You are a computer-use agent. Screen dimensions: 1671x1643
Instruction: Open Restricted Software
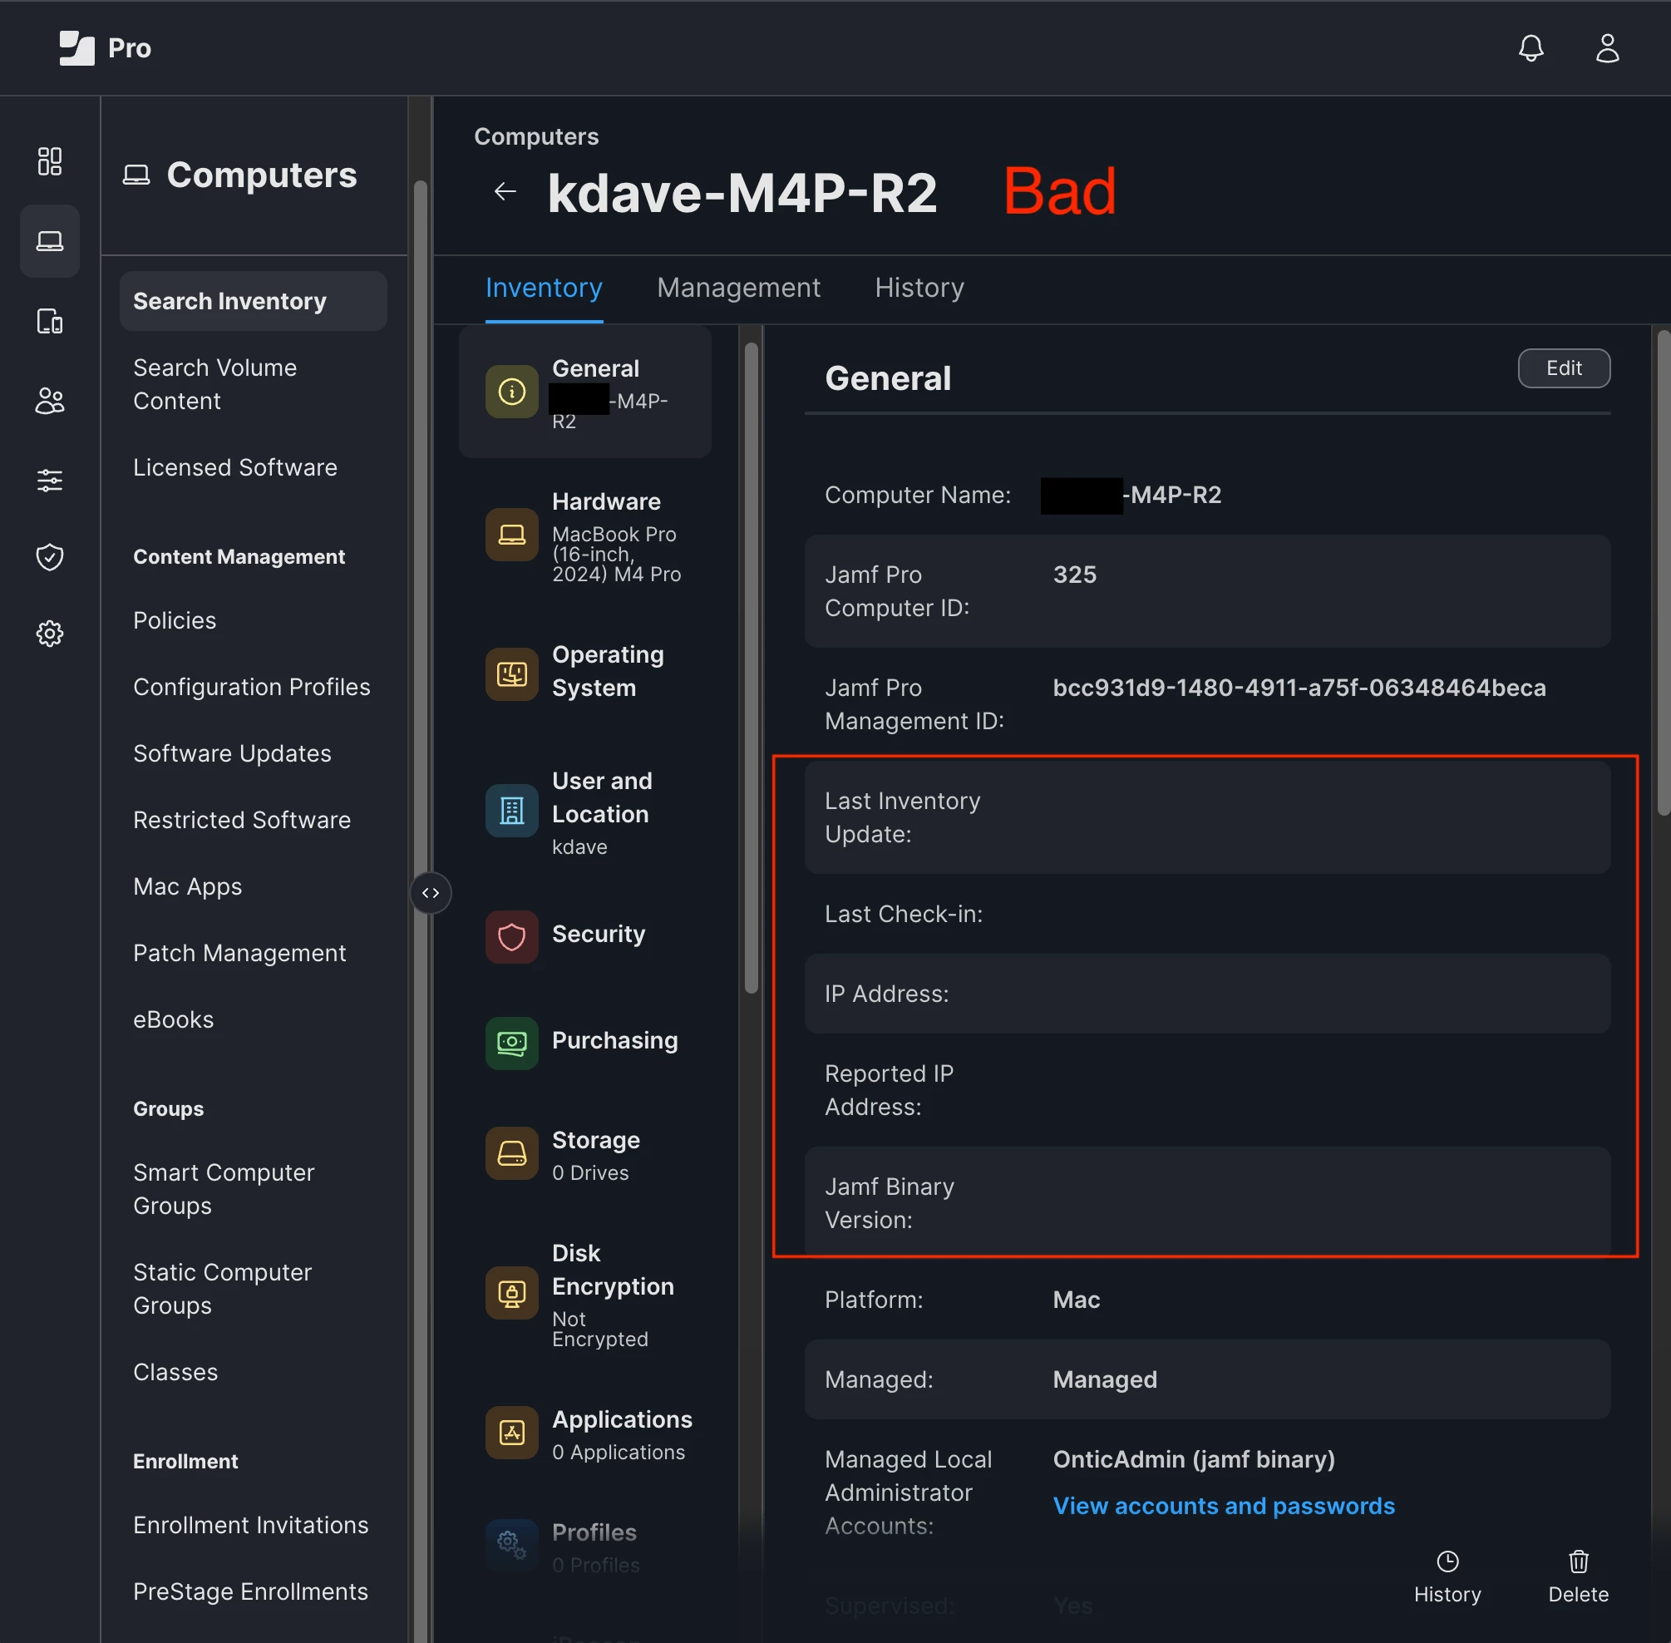[242, 820]
